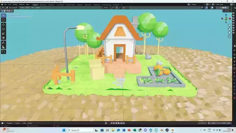Switch to rendered viewport shading
The width and height of the screenshot is (236, 133).
(x=228, y=8)
